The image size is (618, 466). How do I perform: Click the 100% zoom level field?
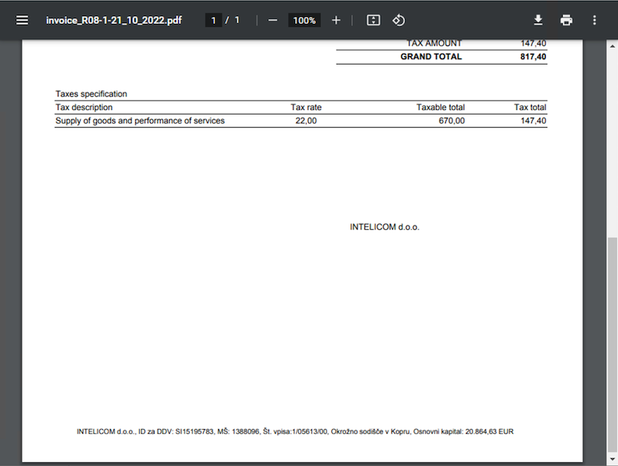(x=304, y=20)
